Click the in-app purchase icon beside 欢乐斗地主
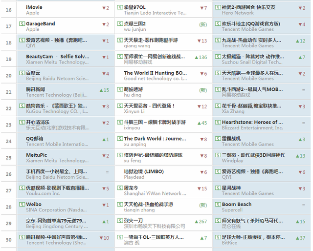The image size is (313, 251). [x=218, y=24]
